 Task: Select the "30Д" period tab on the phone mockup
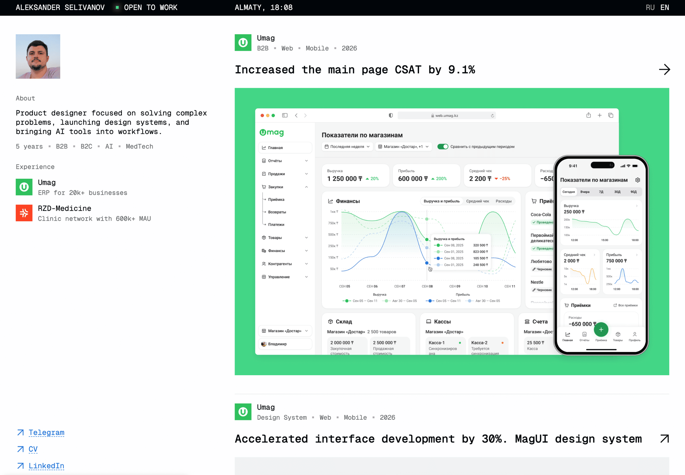point(617,192)
